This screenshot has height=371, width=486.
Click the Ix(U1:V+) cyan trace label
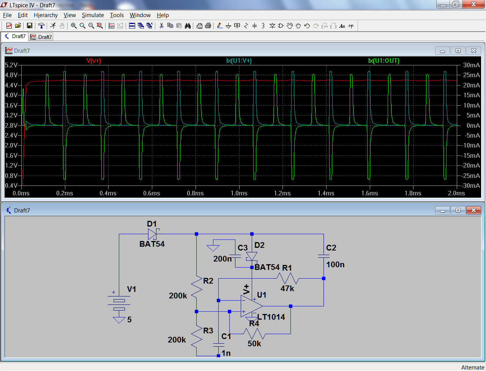(x=239, y=60)
